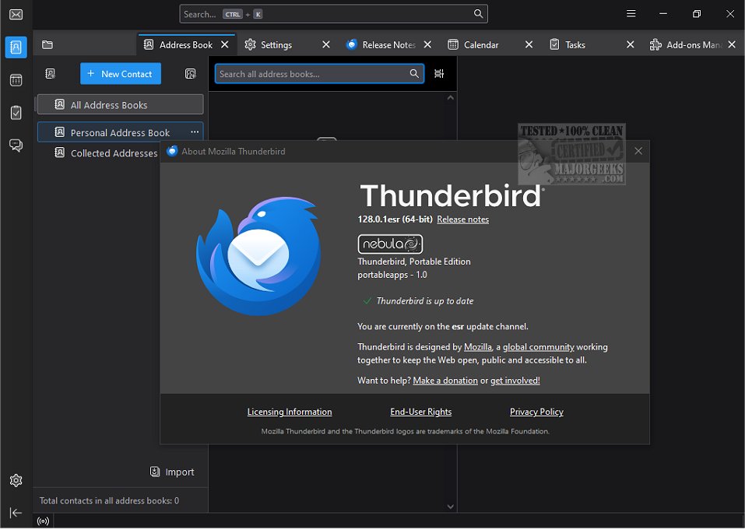Click the Thunderbird logo in About dialog

258,256
